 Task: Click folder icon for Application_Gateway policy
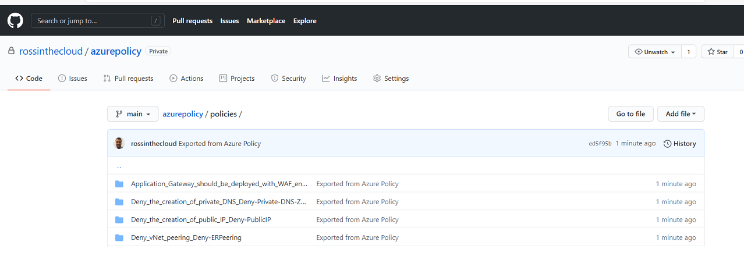(119, 184)
